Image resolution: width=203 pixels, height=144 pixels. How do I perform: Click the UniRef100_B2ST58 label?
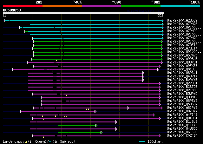coord(182,87)
